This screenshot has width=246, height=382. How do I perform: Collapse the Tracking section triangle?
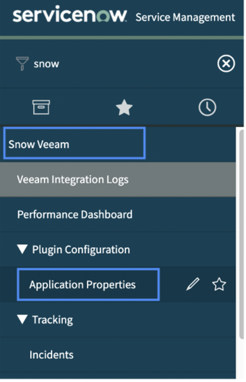(22, 319)
